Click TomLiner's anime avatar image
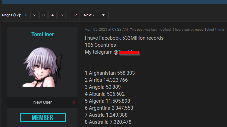Viewport: 227px width, 127px height. (42, 67)
